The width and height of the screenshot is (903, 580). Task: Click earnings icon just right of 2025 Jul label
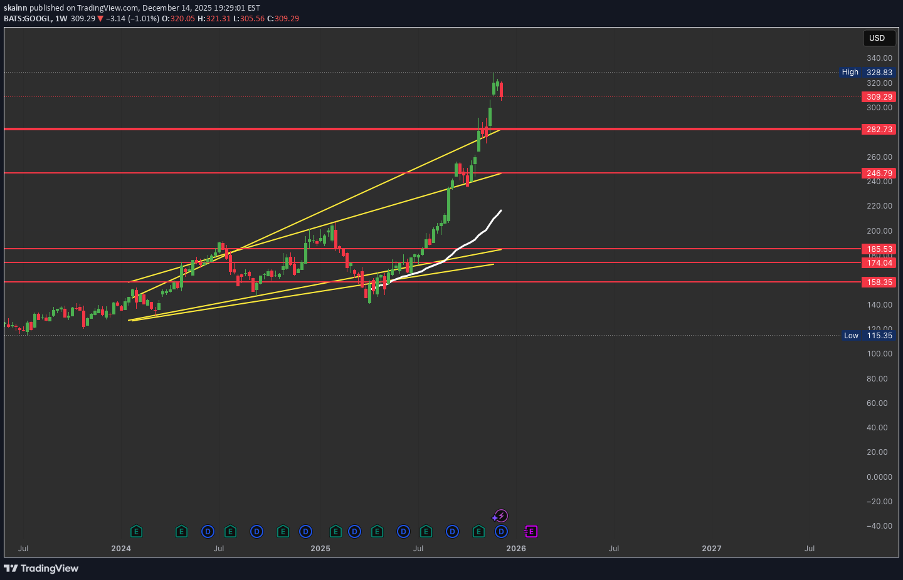pos(426,532)
